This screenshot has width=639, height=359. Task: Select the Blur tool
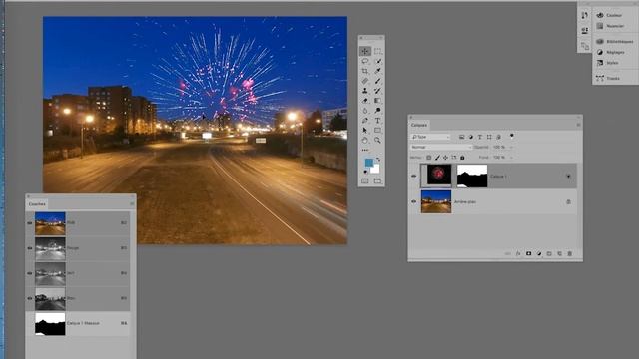[365, 111]
